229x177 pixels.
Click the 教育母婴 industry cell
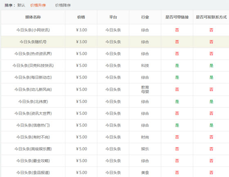[145, 90]
